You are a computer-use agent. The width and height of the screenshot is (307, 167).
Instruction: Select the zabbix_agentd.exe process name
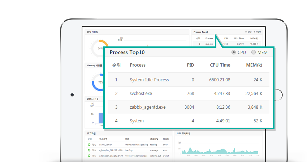(x=148, y=107)
